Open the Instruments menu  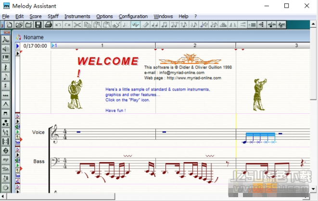77,16
